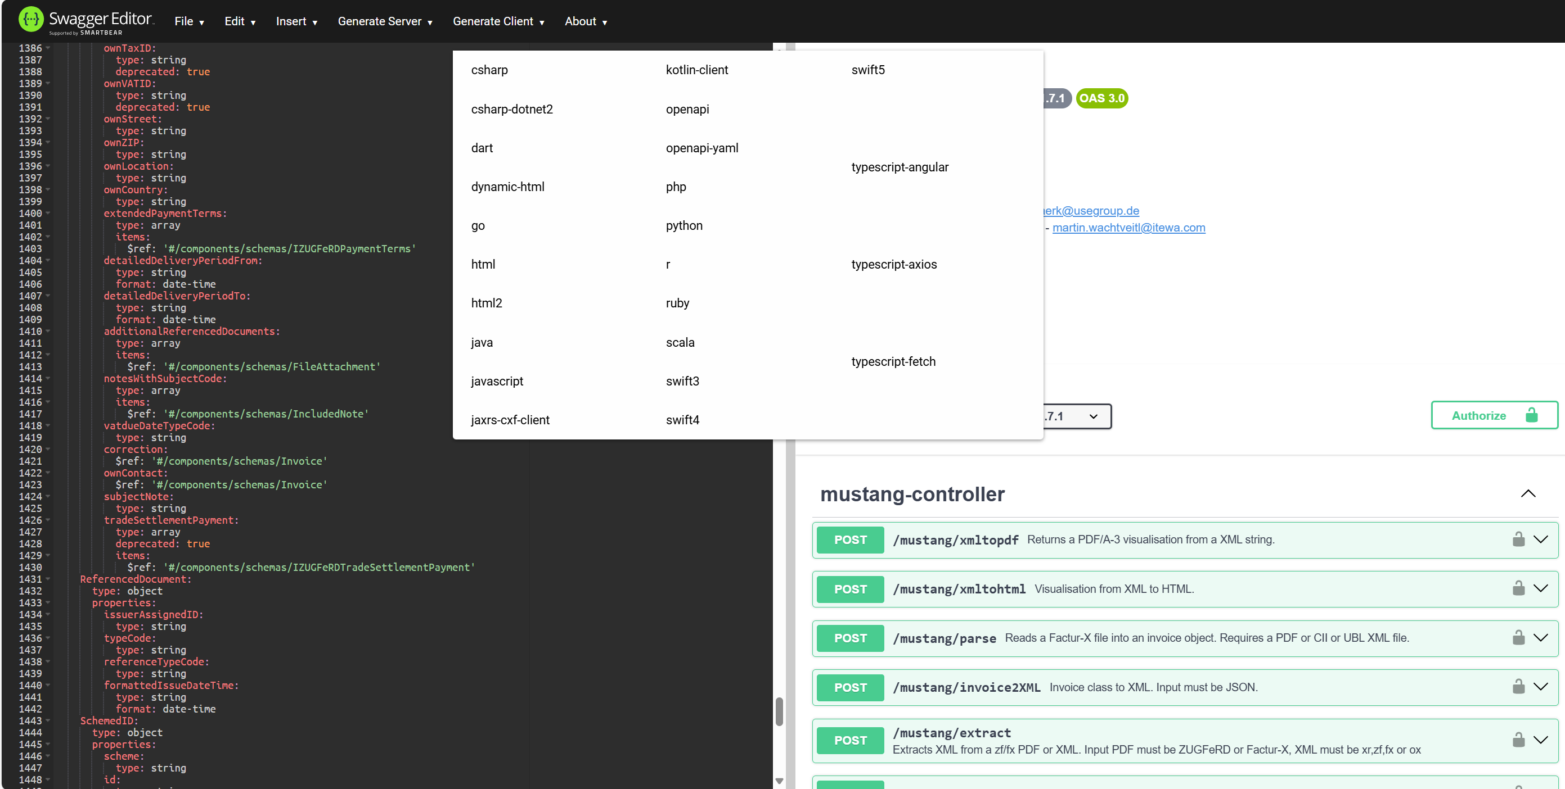Select typescript-angular client generator
This screenshot has width=1565, height=789.
pyautogui.click(x=900, y=167)
